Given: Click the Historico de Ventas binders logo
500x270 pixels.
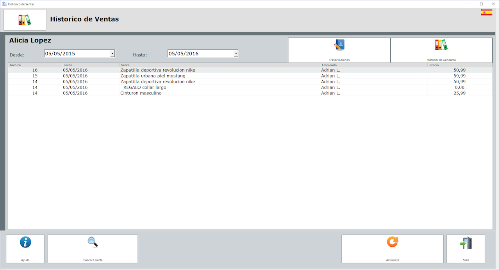Looking at the screenshot, I should tap(25, 20).
